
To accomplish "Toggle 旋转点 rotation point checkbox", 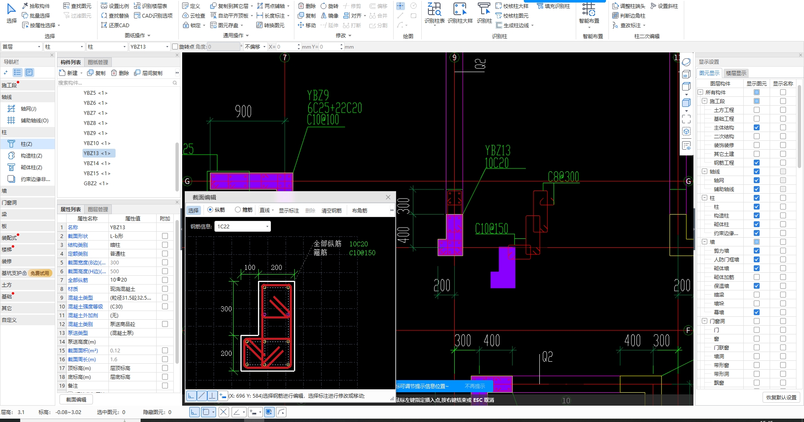I will point(175,47).
